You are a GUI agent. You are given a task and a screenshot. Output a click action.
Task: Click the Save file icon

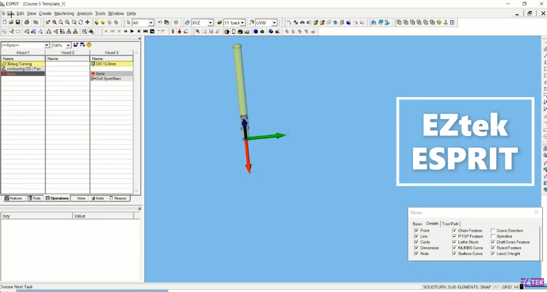(x=19, y=23)
